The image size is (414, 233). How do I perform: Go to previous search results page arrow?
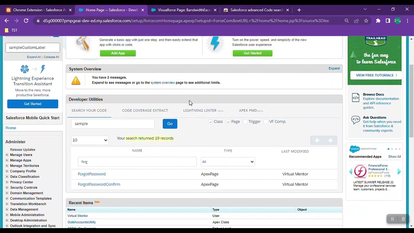317,140
